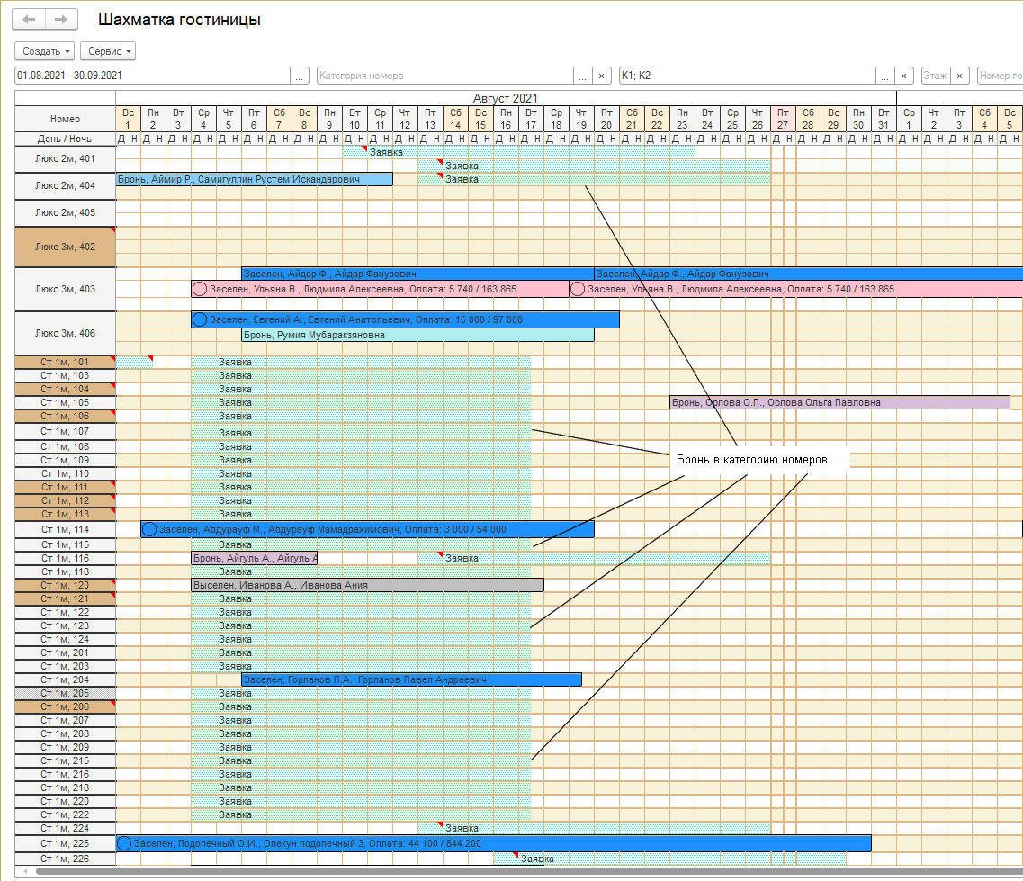Select Выселен, Иванова А. booking bar

(x=367, y=585)
